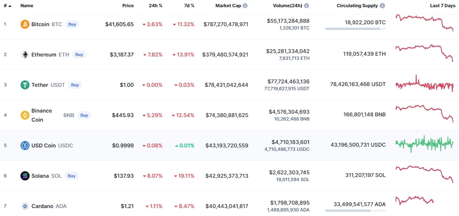
Task: Open the Binance Coin name link
Action: tap(42, 115)
